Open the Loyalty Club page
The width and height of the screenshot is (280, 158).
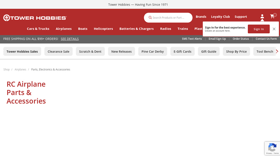tap(220, 17)
